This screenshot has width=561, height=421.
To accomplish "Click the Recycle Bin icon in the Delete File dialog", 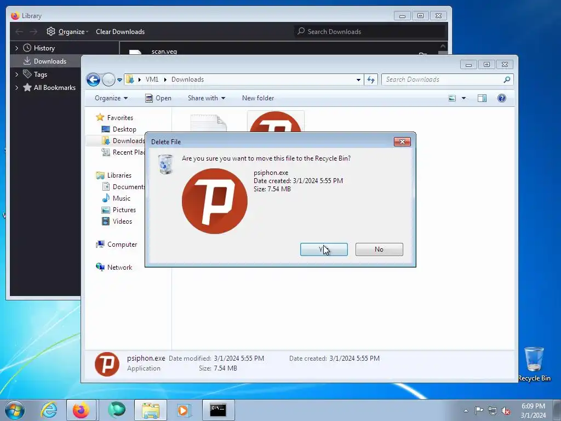I will coord(165,164).
